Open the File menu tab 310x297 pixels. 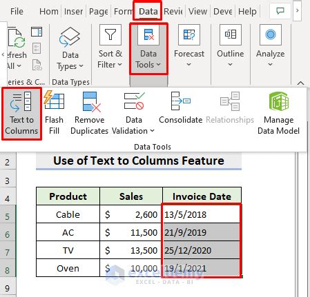click(17, 11)
